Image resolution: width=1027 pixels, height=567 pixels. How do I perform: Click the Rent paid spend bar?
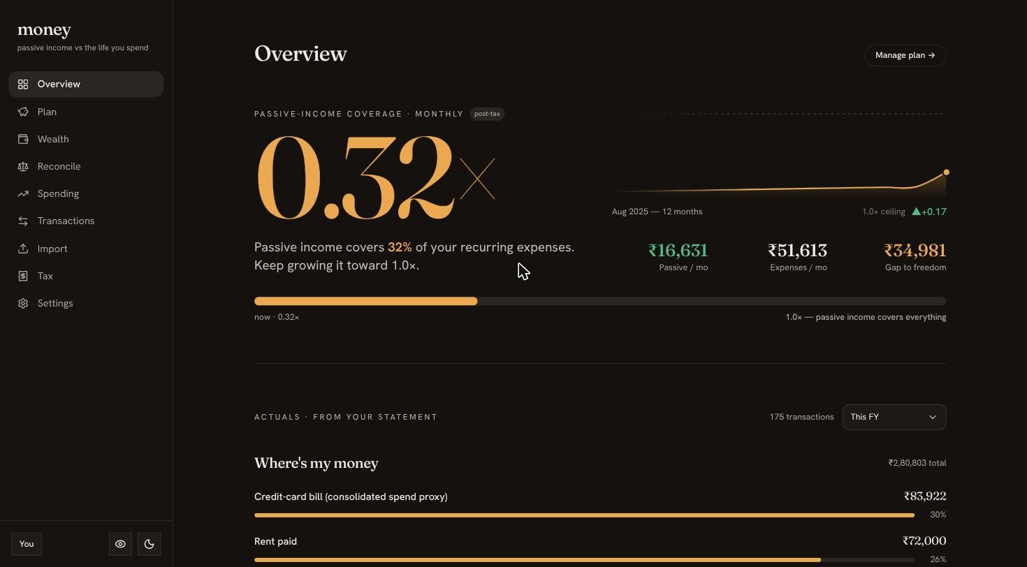coord(584,560)
